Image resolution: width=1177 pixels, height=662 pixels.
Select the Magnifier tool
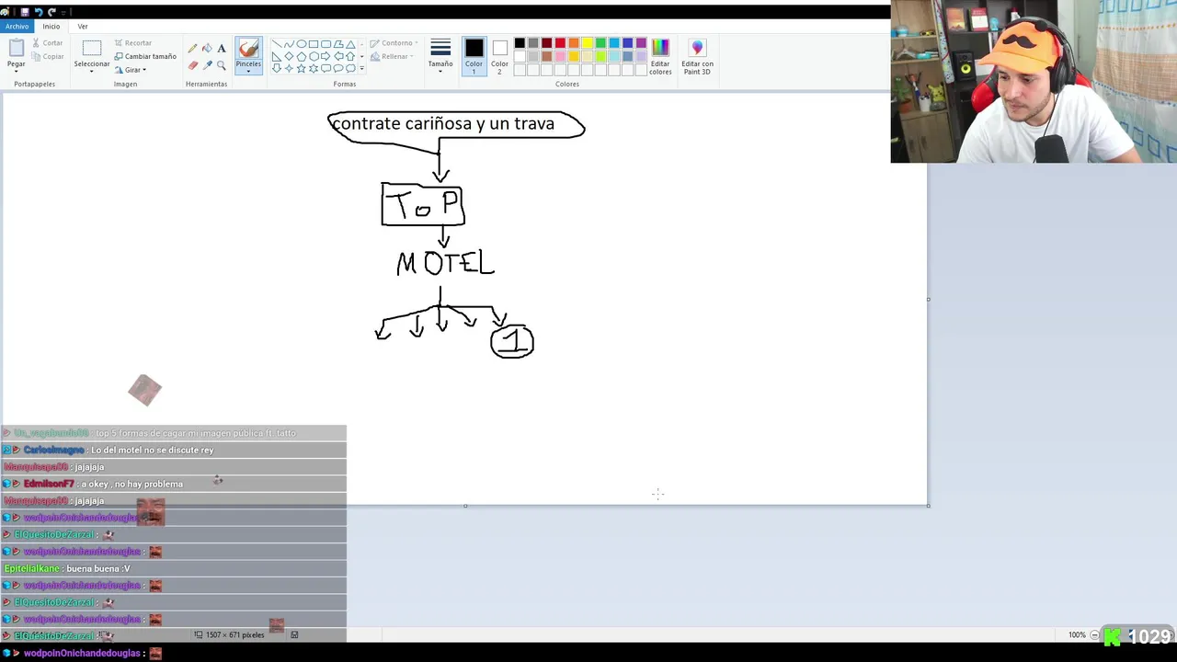coord(222,65)
